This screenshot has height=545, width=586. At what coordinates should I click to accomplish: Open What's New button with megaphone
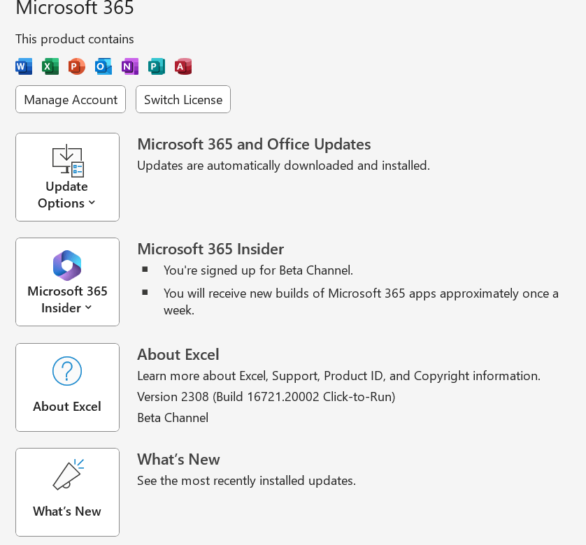[x=67, y=493]
